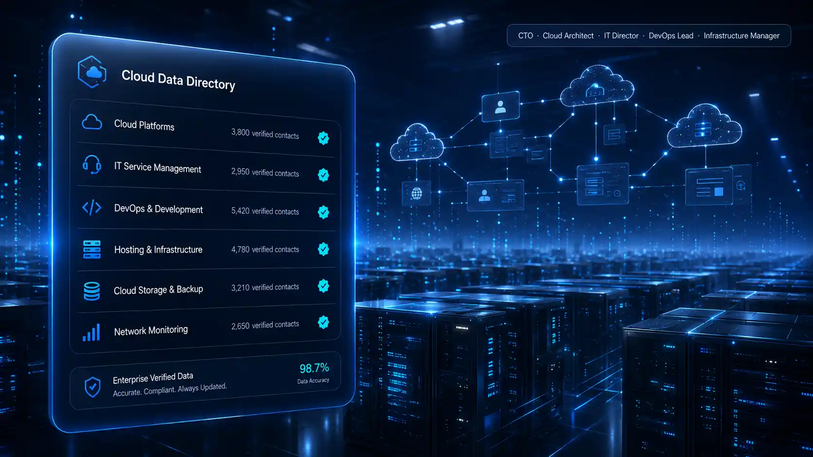
Task: Select the DevOps Lead role label
Action: 671,35
